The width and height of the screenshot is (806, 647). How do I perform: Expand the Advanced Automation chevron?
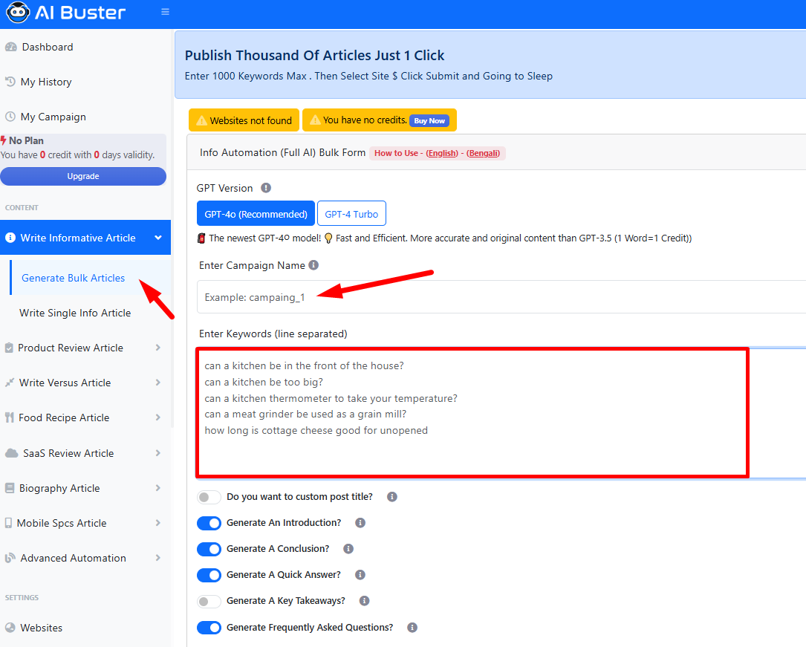(x=157, y=558)
